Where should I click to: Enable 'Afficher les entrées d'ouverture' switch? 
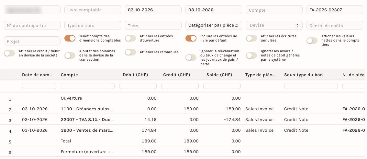[130, 38]
